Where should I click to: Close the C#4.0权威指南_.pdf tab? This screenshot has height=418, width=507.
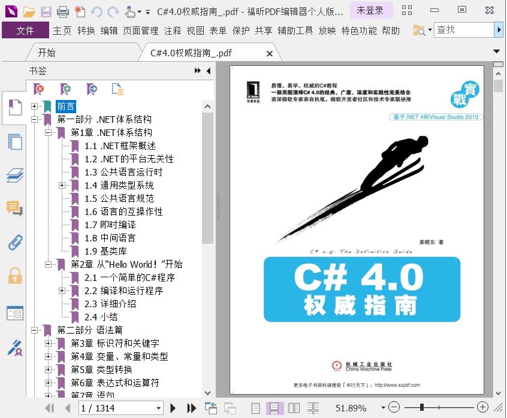270,54
